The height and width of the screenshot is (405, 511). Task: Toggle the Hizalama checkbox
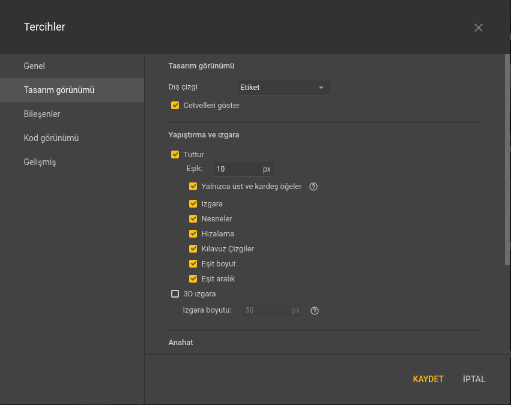[x=193, y=234]
